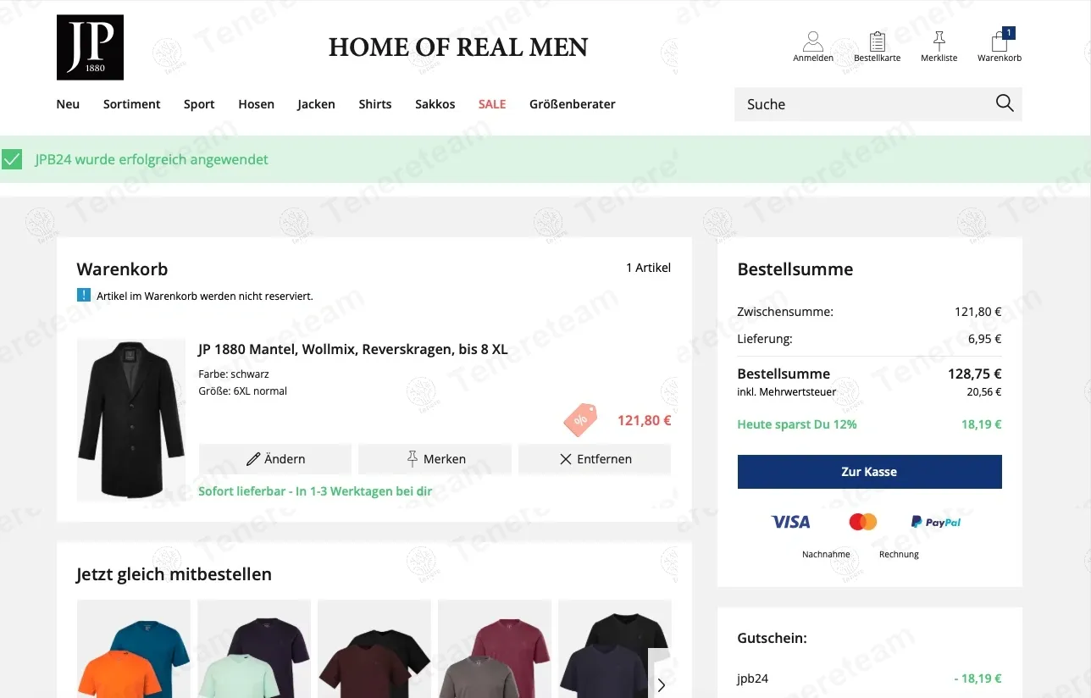Select the black and burgundy T-shirts thumbnail

tap(374, 649)
